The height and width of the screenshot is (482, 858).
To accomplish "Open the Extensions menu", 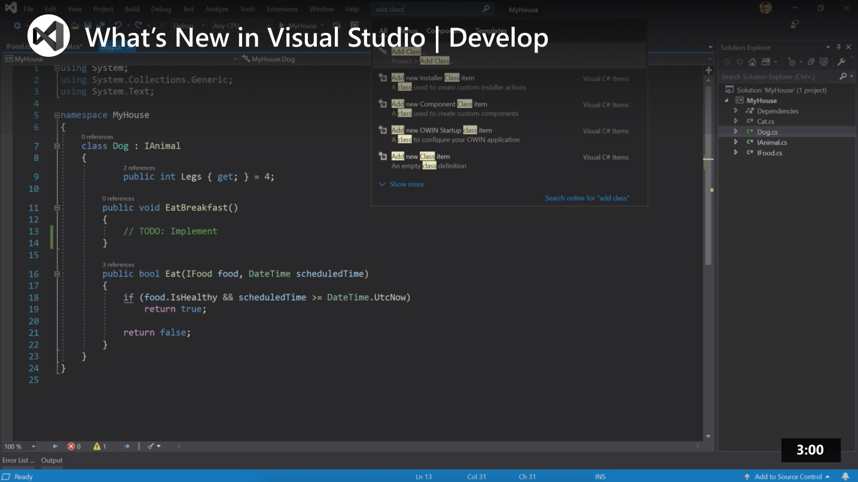I will click(282, 9).
